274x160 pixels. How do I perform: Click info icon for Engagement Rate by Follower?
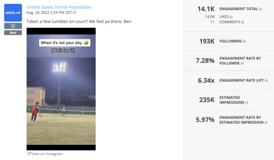242,64
